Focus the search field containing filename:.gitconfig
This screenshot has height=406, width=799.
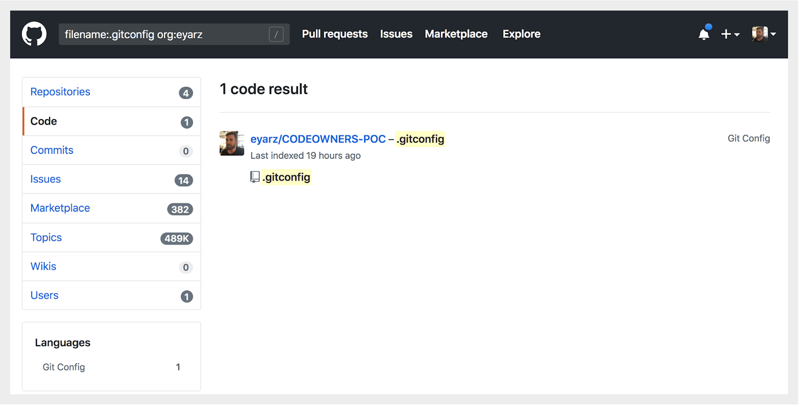[x=174, y=34]
